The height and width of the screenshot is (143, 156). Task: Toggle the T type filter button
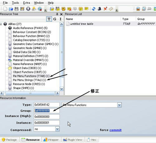point(49,19)
